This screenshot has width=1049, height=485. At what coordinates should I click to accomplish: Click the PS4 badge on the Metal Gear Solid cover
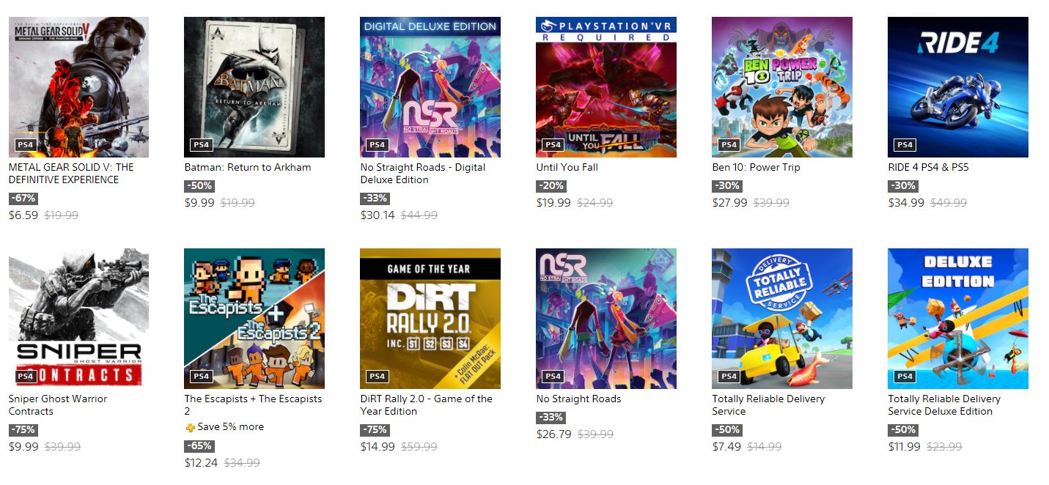pos(26,145)
